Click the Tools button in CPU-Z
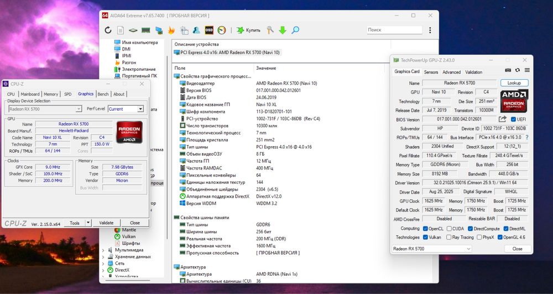The image size is (553, 294). [75, 223]
